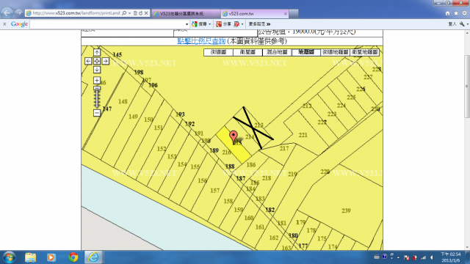The width and height of the screenshot is (470, 264).
Task: Zoom in with the map plus button
Action: point(97,80)
